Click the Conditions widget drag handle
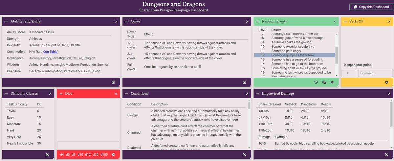The height and width of the screenshot is (161, 394). click(126, 94)
